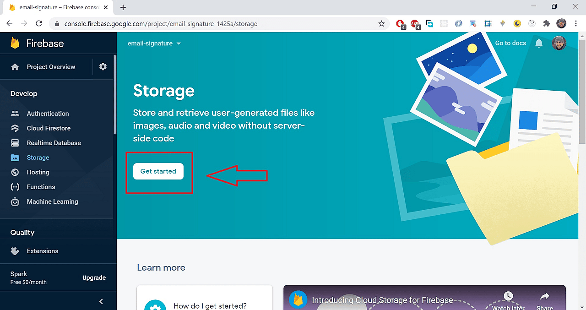Open the Cloud Firestore section
Screen dimensions: 586x310
coord(49,128)
